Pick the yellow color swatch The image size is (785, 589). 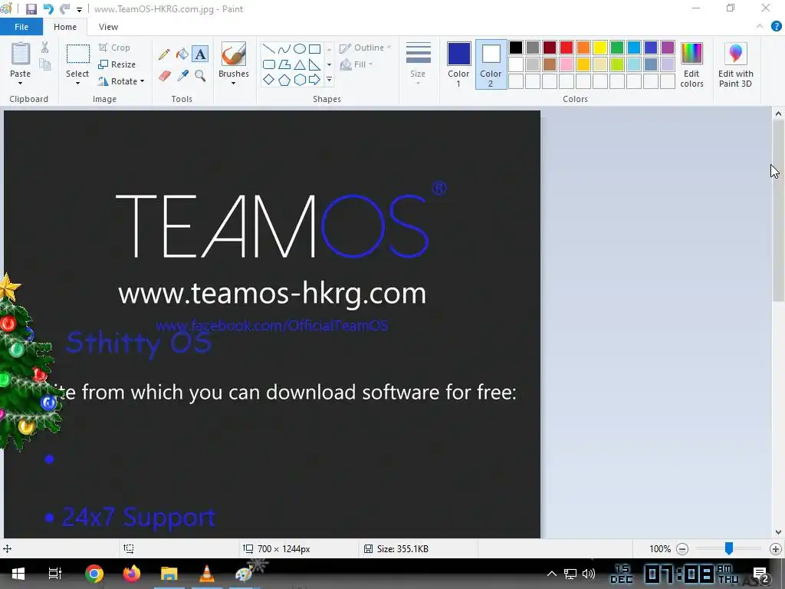pyautogui.click(x=599, y=48)
